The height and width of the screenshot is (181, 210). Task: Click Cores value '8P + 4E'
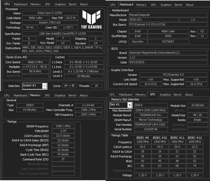click(x=70, y=86)
